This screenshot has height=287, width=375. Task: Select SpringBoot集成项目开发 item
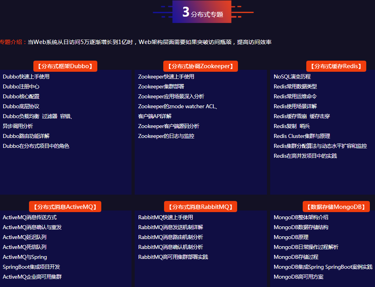[31, 267]
